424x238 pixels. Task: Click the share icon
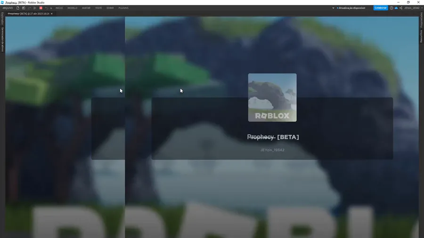tap(401, 8)
